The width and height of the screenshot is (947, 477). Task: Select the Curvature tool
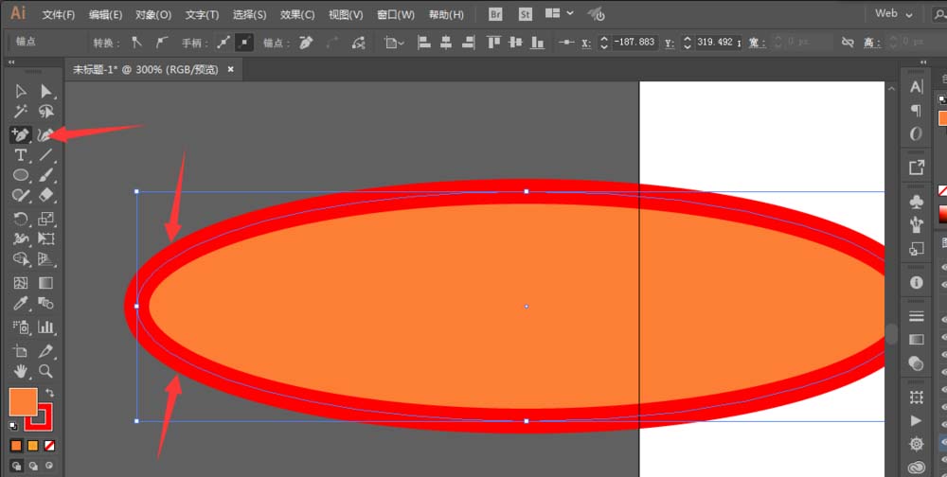(45, 134)
